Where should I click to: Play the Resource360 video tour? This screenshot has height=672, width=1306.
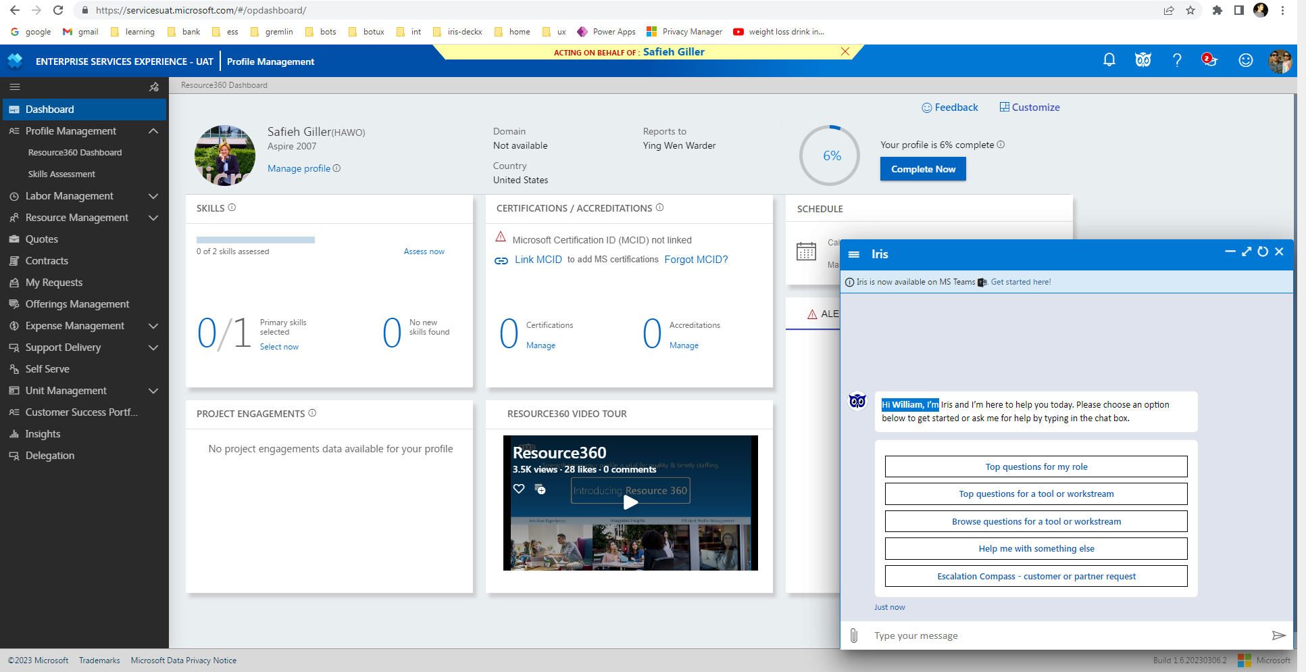(x=630, y=502)
